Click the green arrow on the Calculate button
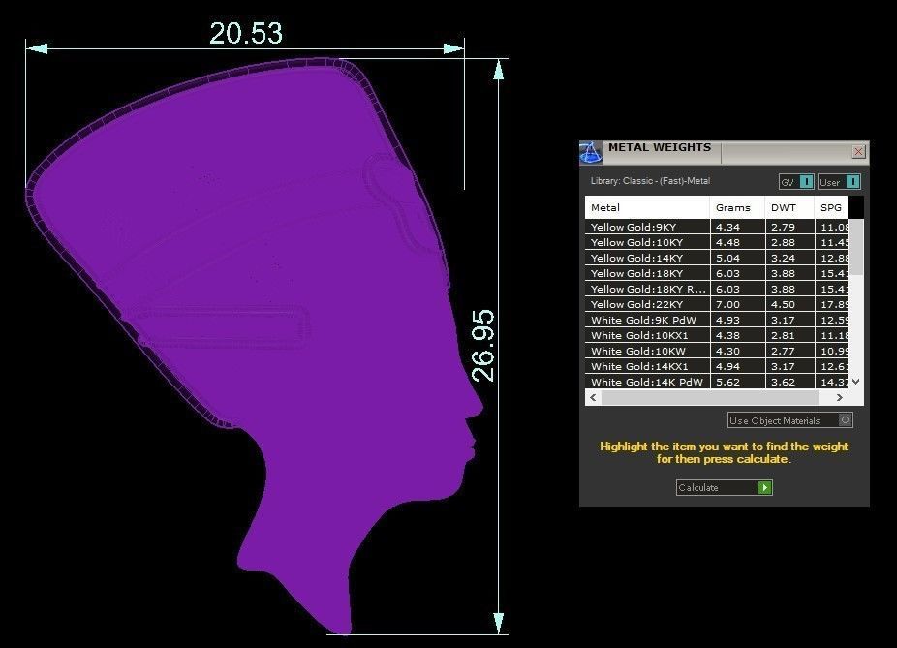 click(x=765, y=488)
